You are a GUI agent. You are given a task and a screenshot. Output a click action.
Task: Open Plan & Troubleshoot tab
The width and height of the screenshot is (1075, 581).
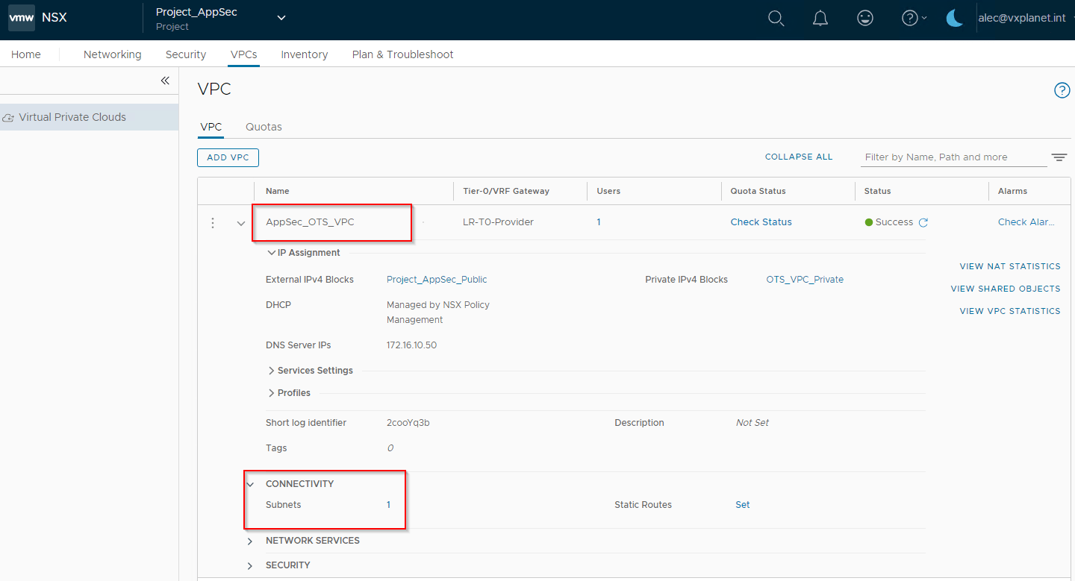[x=403, y=54]
